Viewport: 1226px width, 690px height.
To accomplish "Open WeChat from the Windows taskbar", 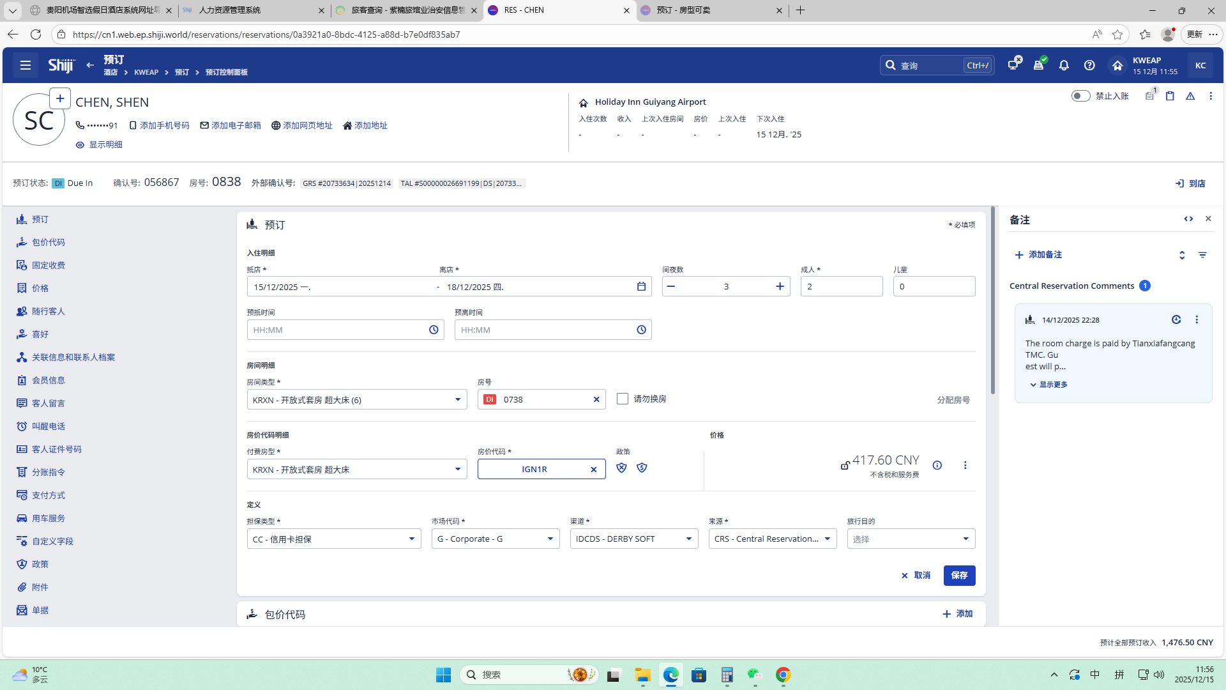I will [x=755, y=675].
